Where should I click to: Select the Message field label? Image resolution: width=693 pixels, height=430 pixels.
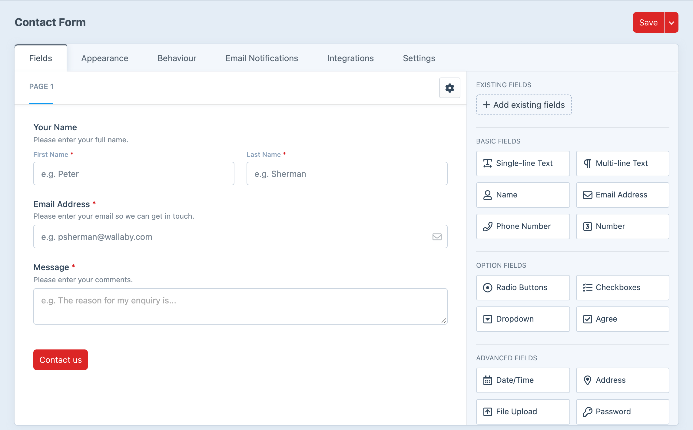[x=51, y=267]
